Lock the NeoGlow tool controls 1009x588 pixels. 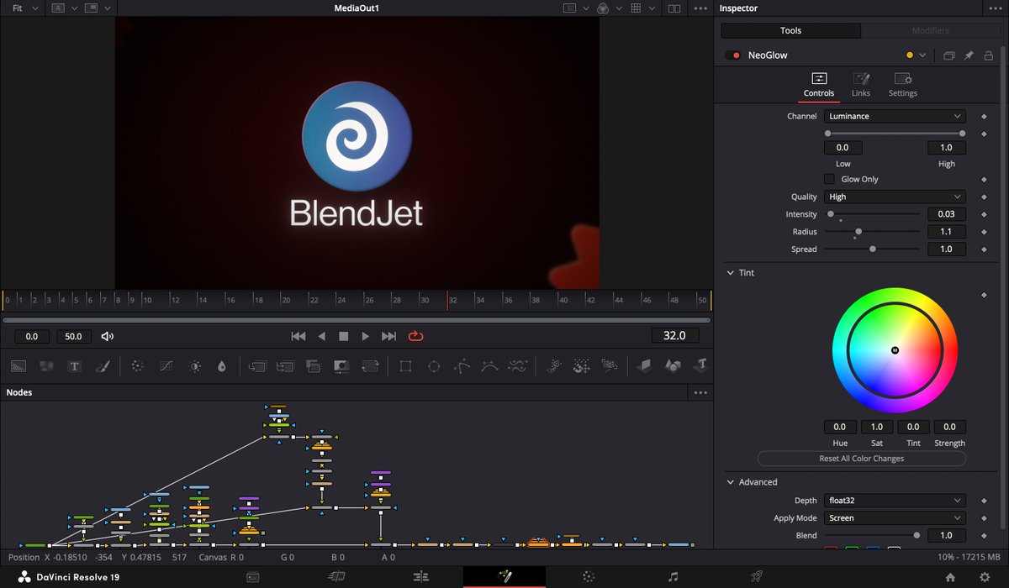click(x=989, y=55)
